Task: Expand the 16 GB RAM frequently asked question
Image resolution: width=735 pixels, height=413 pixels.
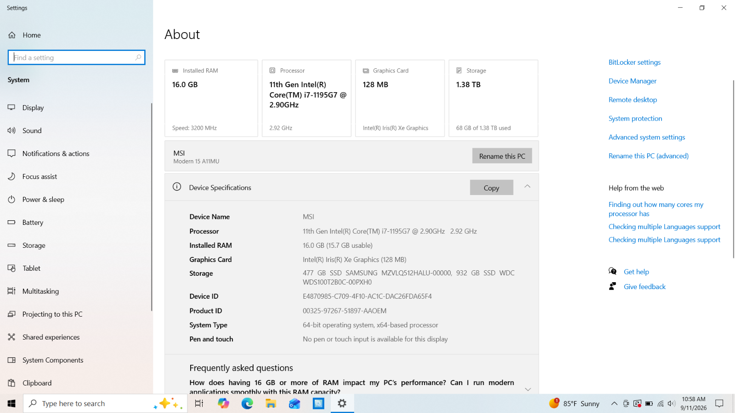Action: (x=528, y=389)
